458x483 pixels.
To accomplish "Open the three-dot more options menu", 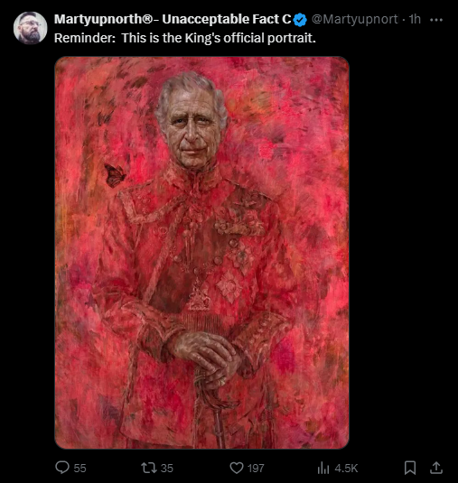I will coord(436,20).
